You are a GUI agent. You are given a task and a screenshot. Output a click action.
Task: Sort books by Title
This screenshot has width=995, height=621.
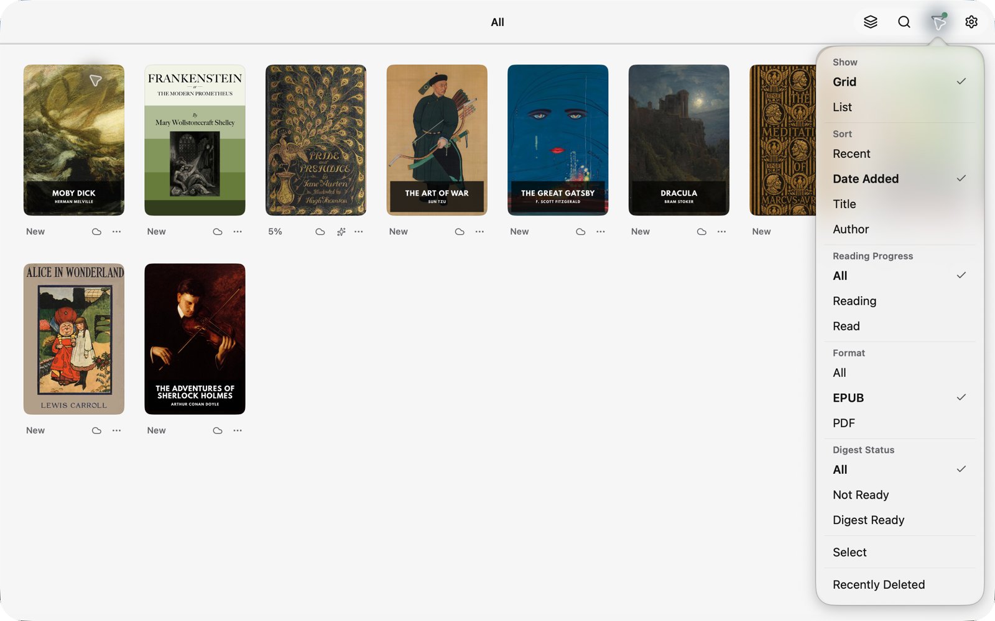pyautogui.click(x=899, y=204)
